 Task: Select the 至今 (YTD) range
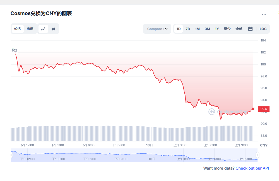point(227,29)
